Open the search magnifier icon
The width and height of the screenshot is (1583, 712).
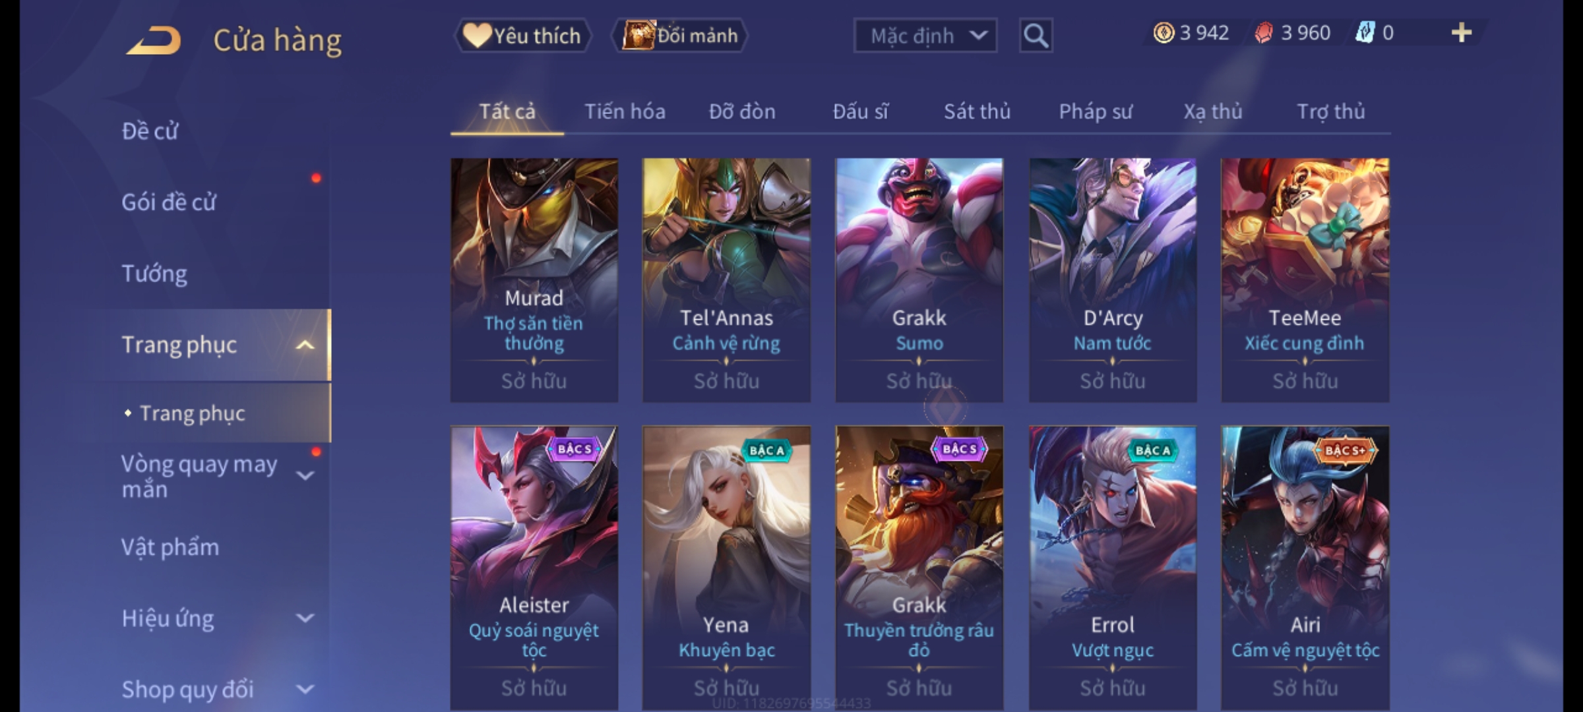click(1036, 36)
